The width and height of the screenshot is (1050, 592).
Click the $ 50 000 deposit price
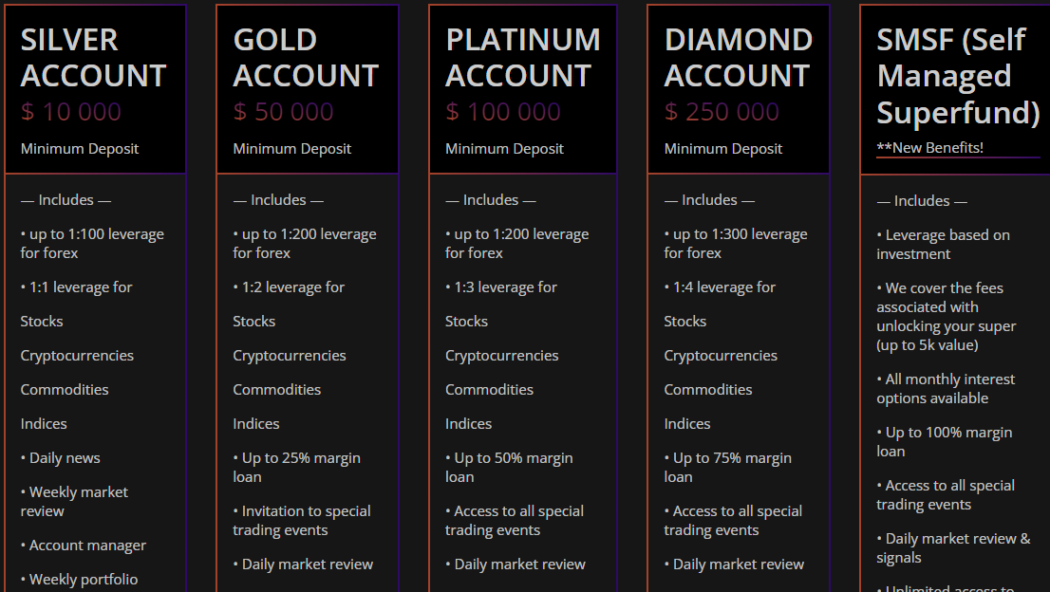(283, 112)
